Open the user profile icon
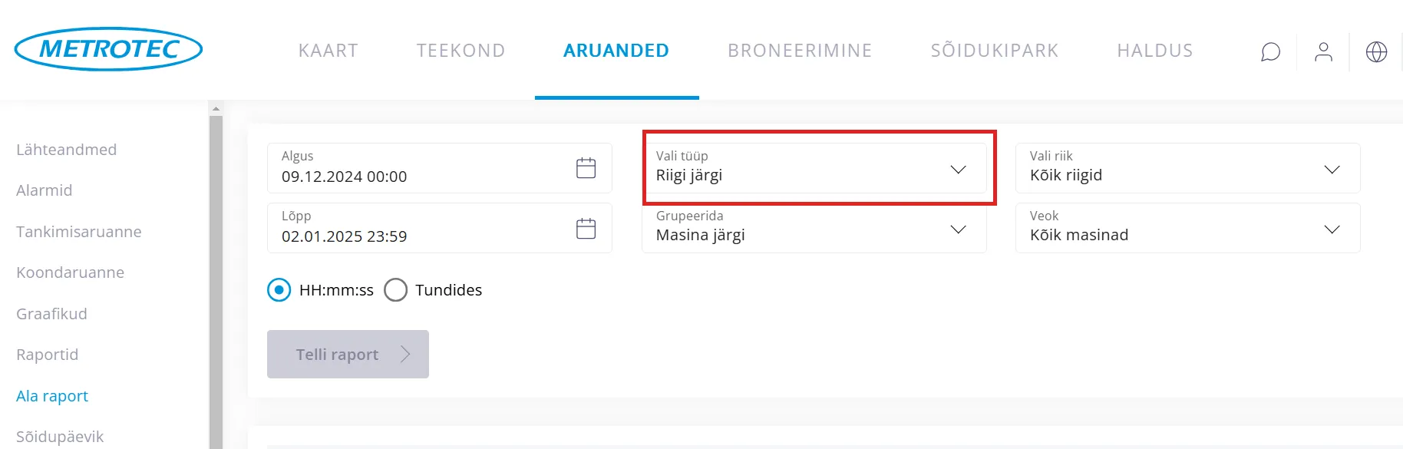 [1323, 51]
